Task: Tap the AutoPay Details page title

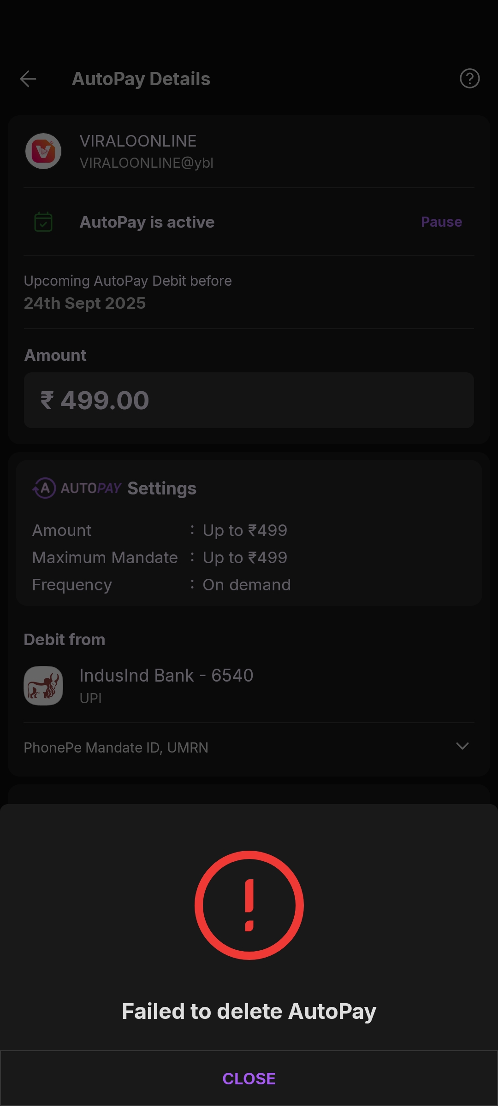Action: tap(141, 79)
